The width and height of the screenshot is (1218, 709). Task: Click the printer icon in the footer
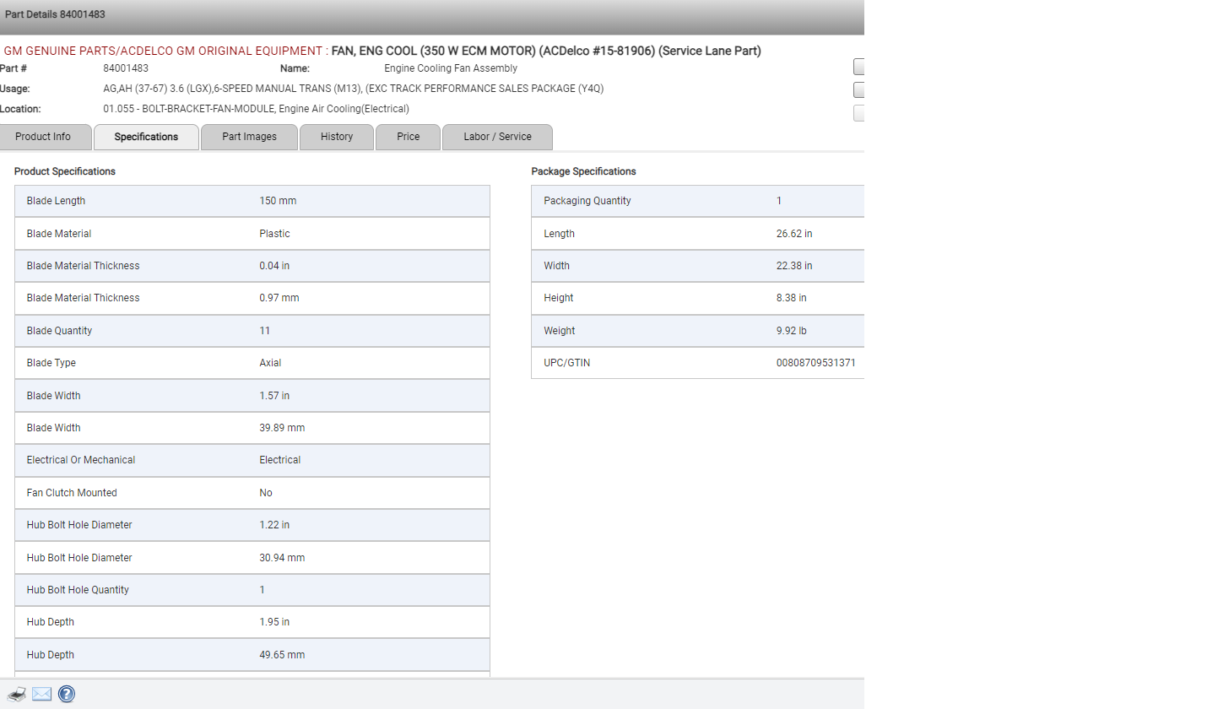16,695
